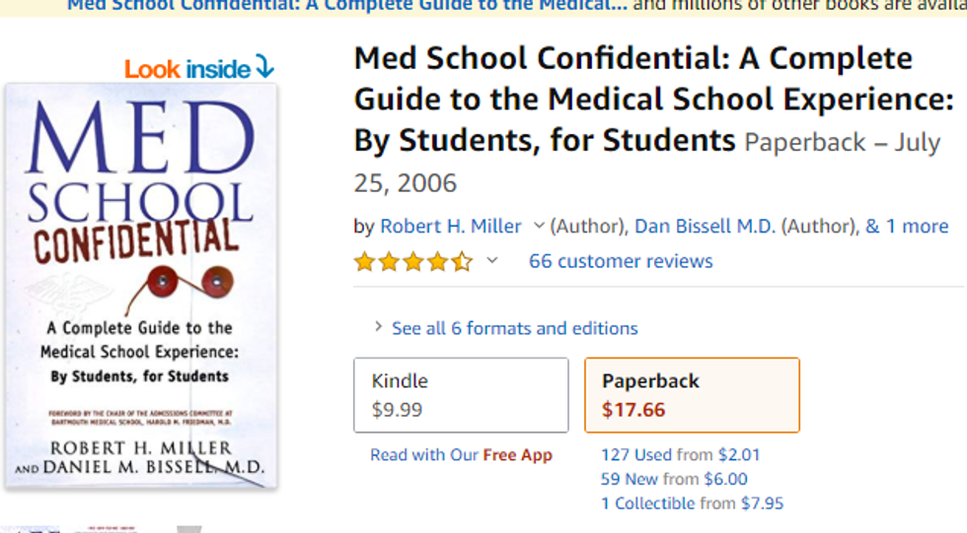Click the Look inside arrow icon
The height and width of the screenshot is (533, 967).
(263, 68)
